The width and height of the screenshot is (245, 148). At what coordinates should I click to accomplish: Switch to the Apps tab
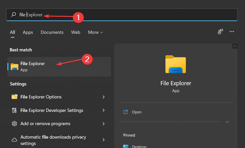pos(28,32)
